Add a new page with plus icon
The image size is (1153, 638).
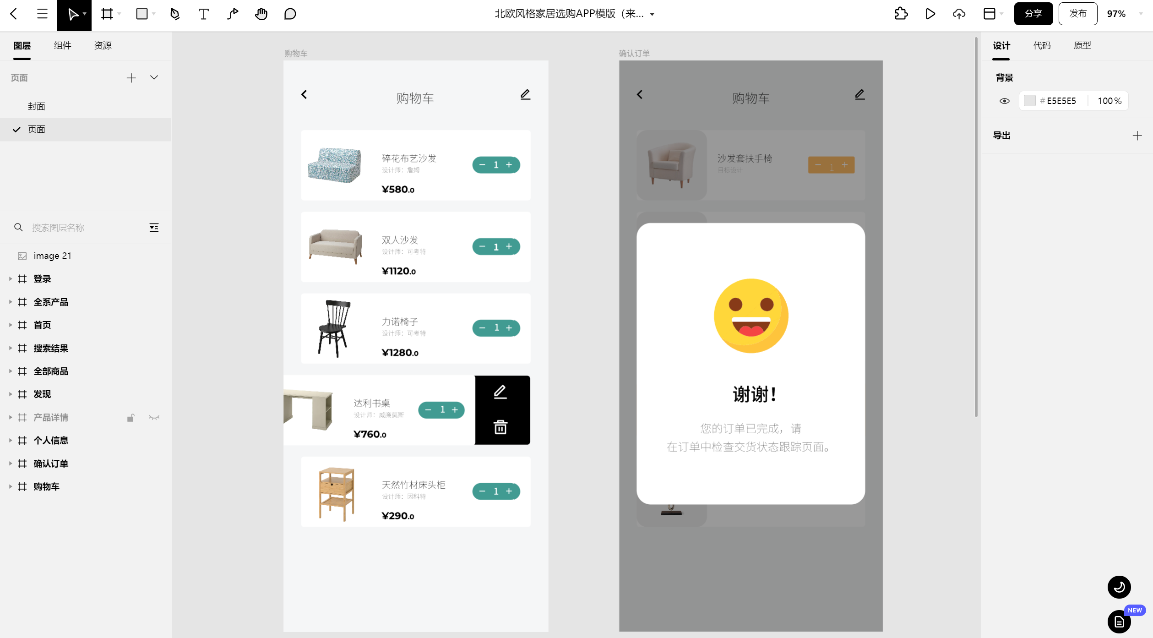point(131,78)
